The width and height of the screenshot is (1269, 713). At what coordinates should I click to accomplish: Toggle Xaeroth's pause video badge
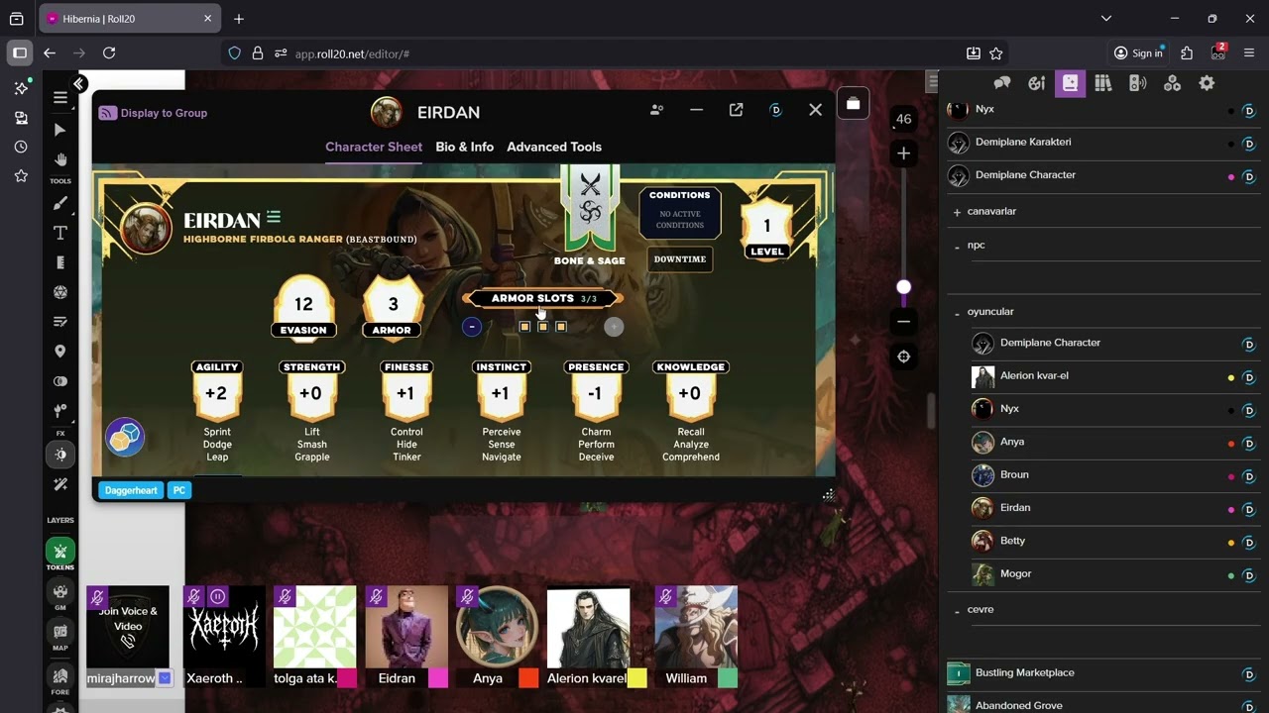[218, 596]
